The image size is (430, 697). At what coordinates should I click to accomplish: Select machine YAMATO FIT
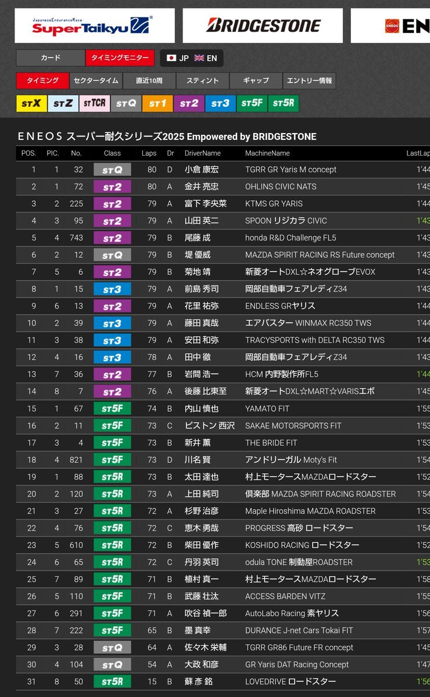coord(268,408)
